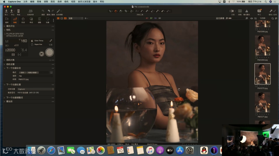The height and width of the screenshot is (156, 279).
Task: Expand the 下一个拍摄调整项 panel
Action: coord(4,98)
